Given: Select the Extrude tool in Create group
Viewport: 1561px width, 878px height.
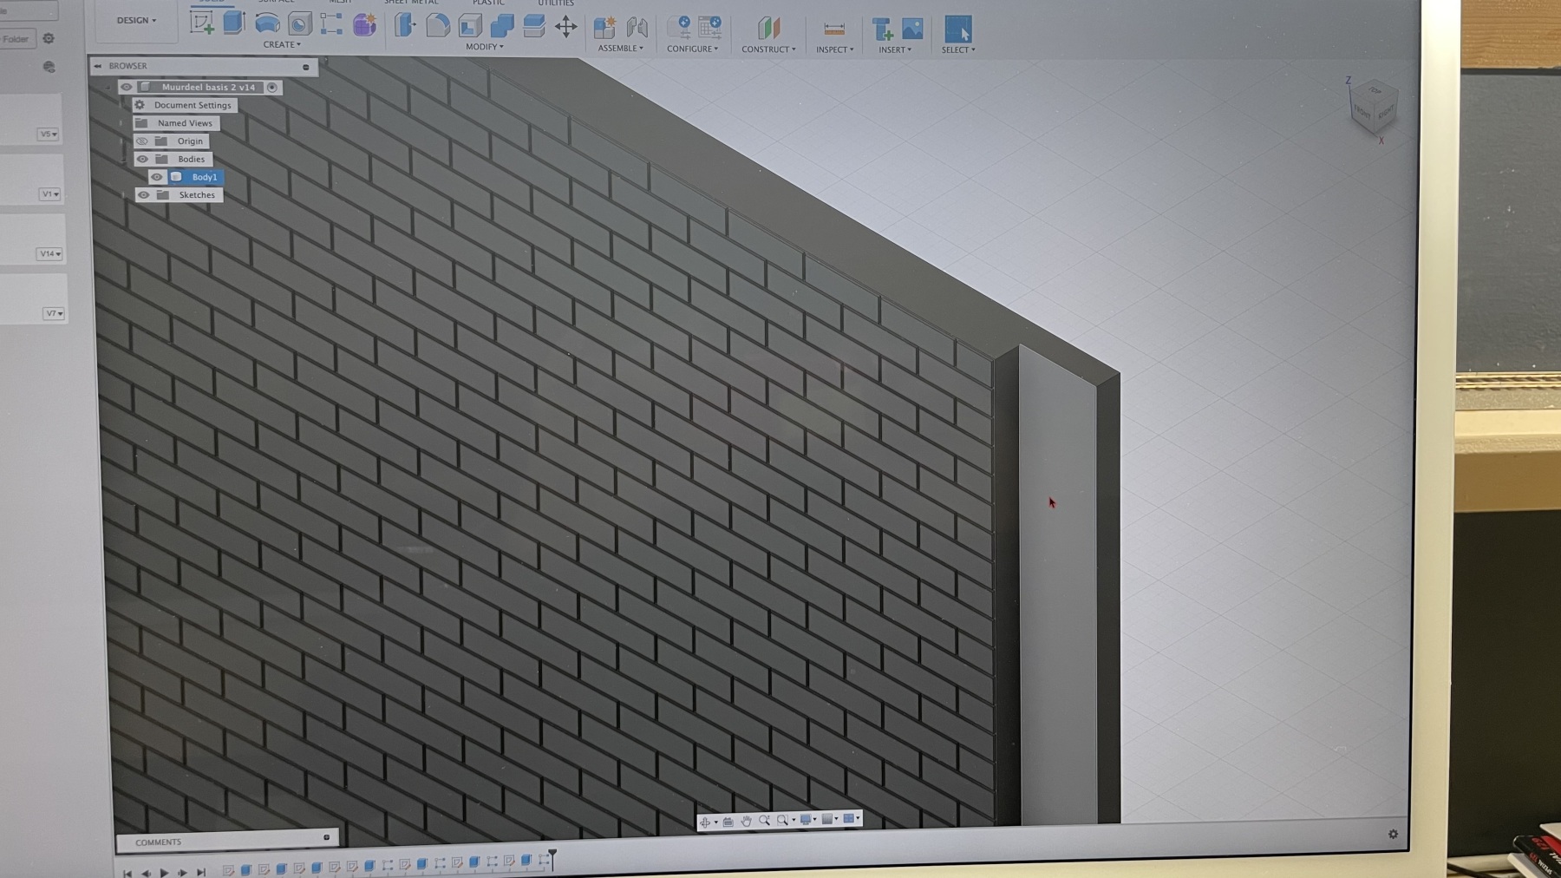Looking at the screenshot, I should pyautogui.click(x=234, y=23).
